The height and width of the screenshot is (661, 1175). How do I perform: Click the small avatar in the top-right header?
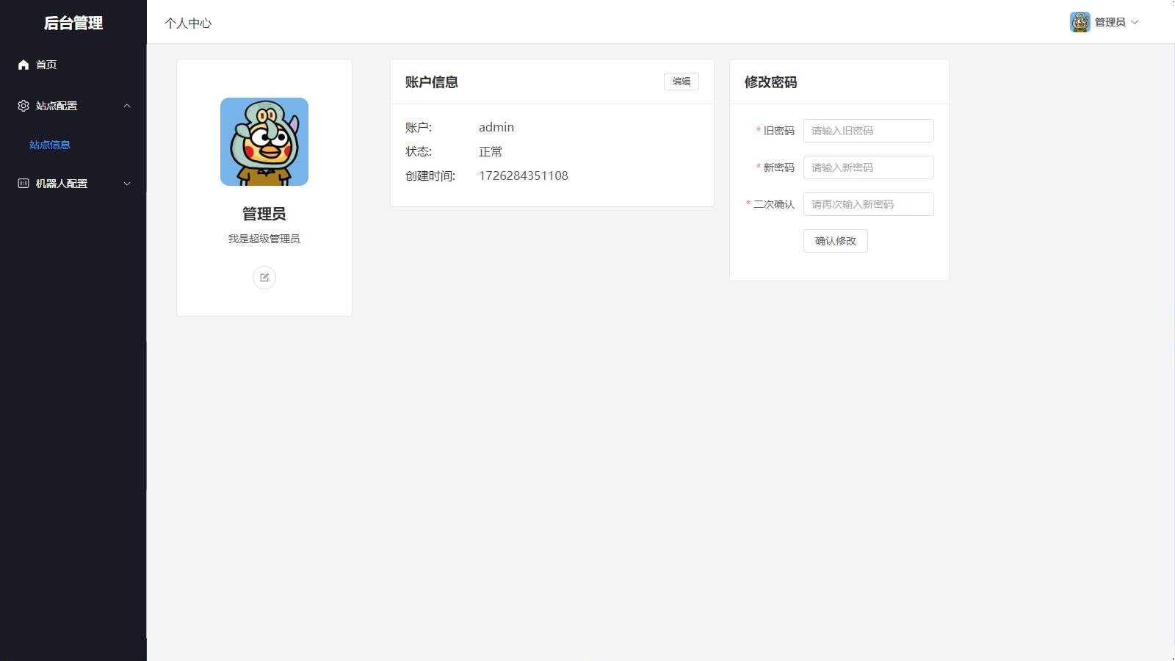[1080, 22]
